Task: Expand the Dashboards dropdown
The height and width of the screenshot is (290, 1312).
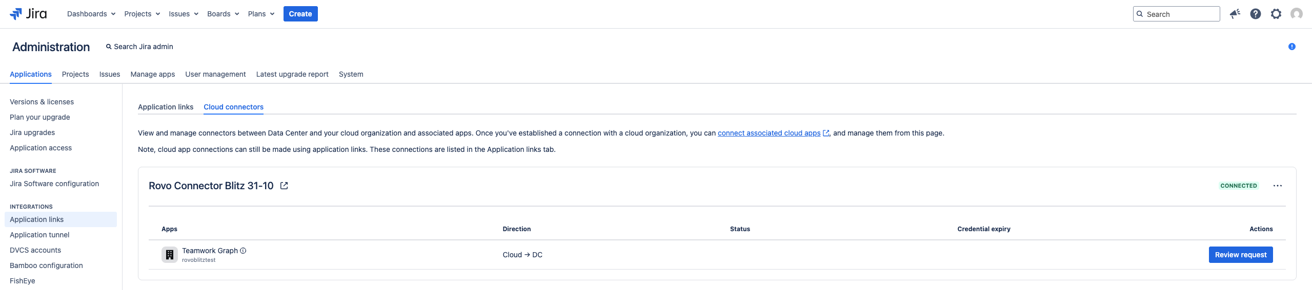Action: click(x=91, y=14)
